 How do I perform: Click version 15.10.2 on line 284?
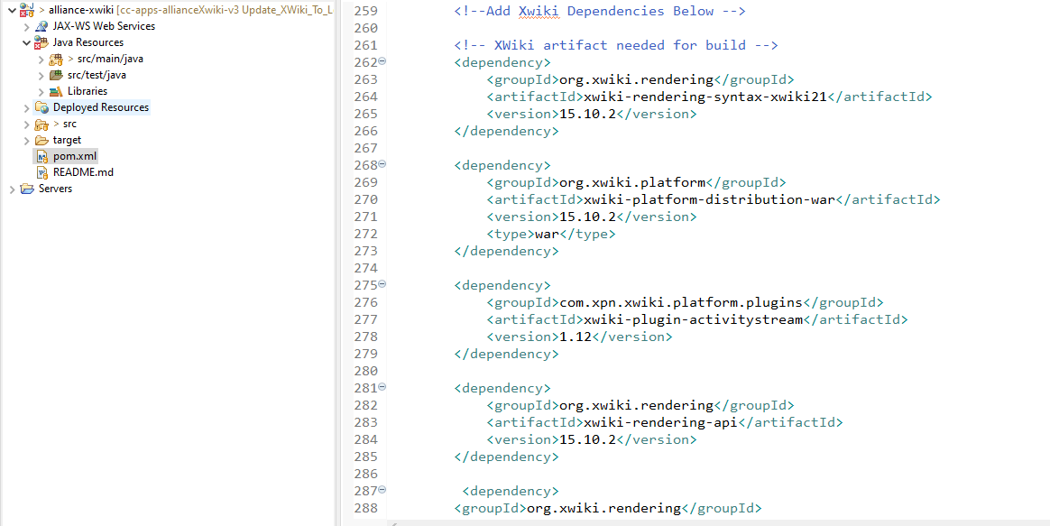coord(587,440)
